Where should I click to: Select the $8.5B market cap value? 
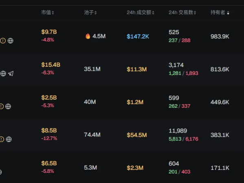(49, 131)
